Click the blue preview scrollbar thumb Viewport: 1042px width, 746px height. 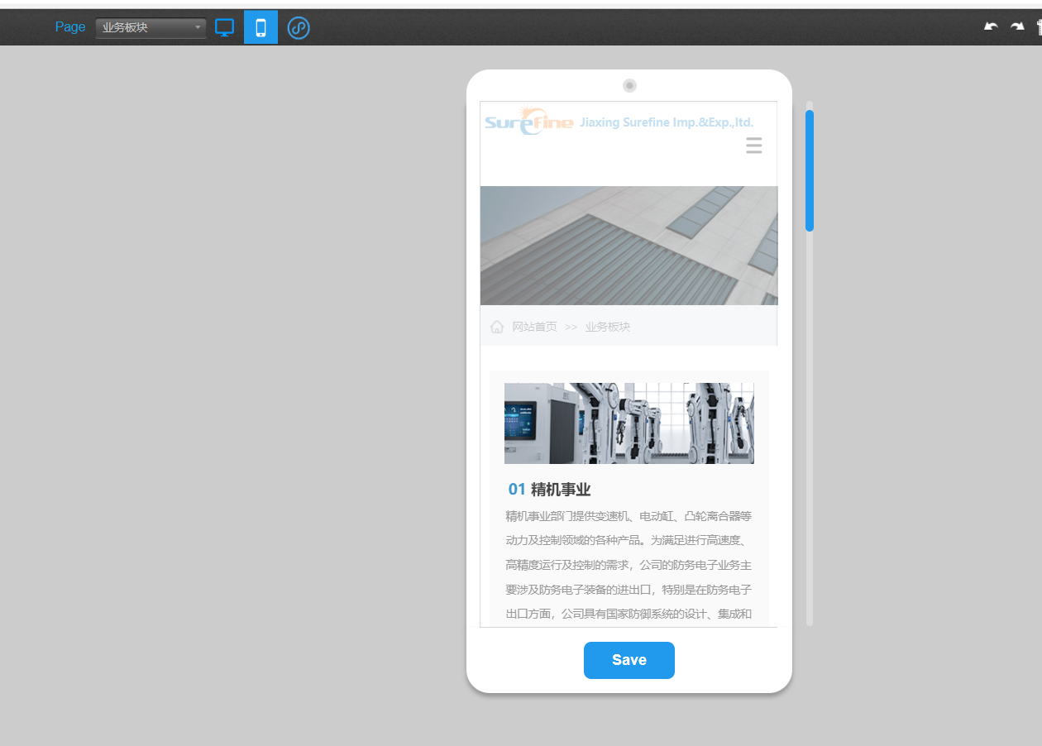810,170
